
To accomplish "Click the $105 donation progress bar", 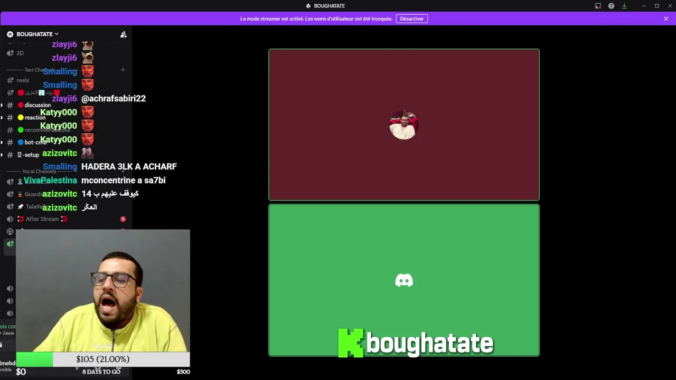I will (103, 359).
